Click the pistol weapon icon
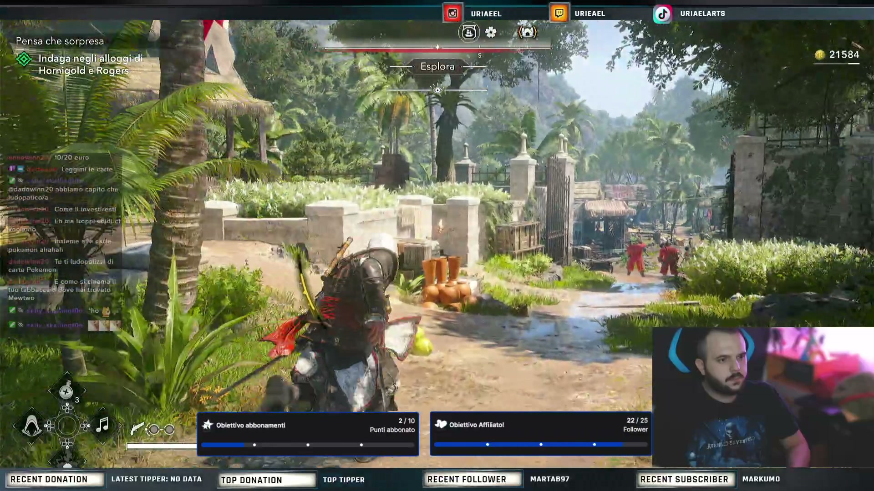 [137, 428]
